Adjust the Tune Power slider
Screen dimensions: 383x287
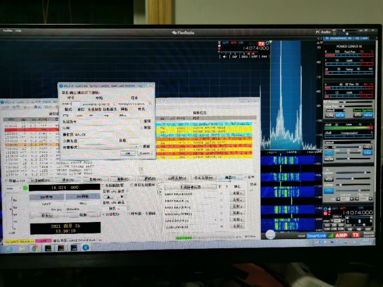(x=357, y=106)
